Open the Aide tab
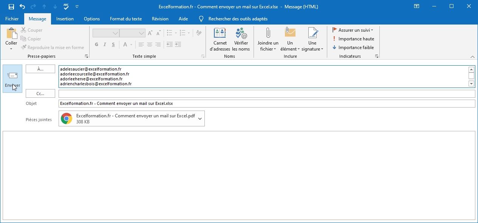Viewport: 478px width, 223px height. pyautogui.click(x=183, y=19)
